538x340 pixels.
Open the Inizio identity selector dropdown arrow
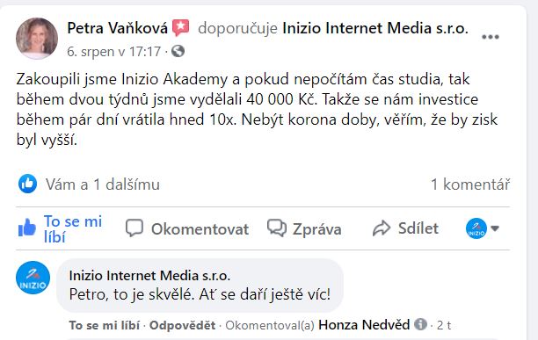click(495, 228)
